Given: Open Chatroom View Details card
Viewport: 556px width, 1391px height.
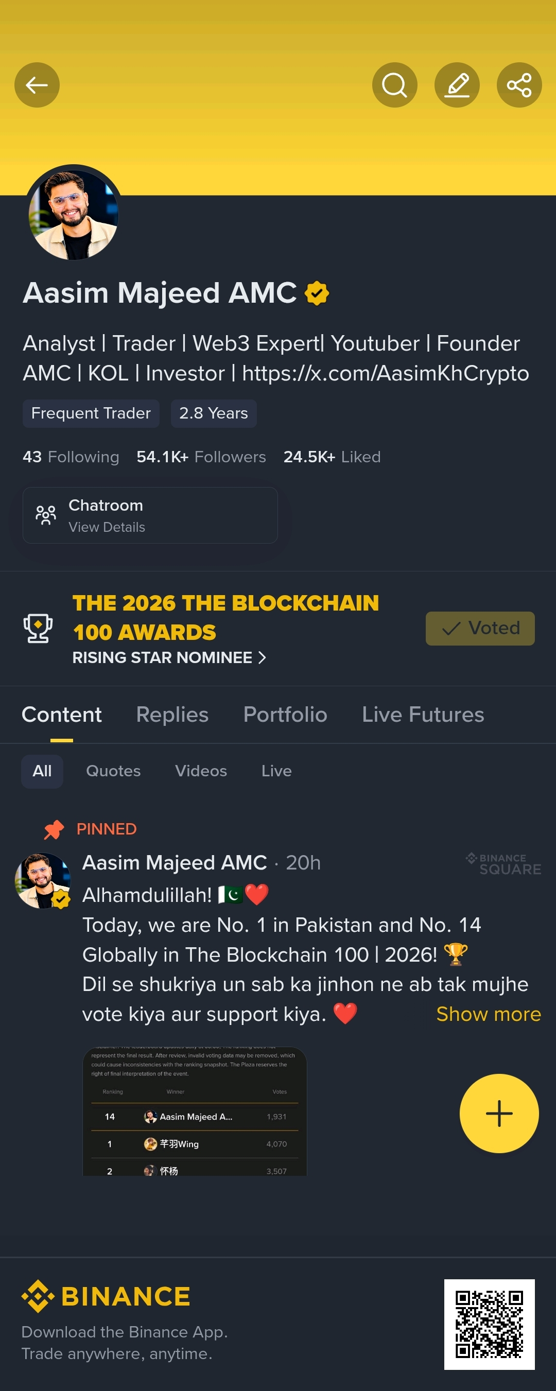Looking at the screenshot, I should 150,515.
